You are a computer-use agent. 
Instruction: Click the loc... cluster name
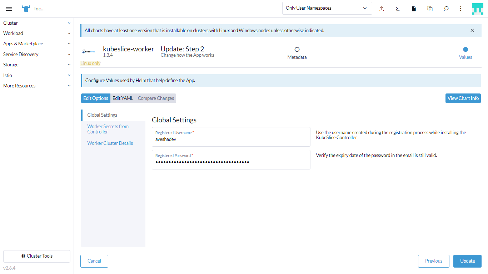[40, 9]
